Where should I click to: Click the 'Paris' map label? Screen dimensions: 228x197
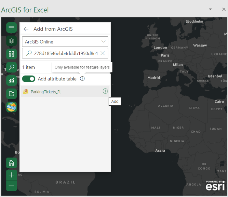click(165, 55)
